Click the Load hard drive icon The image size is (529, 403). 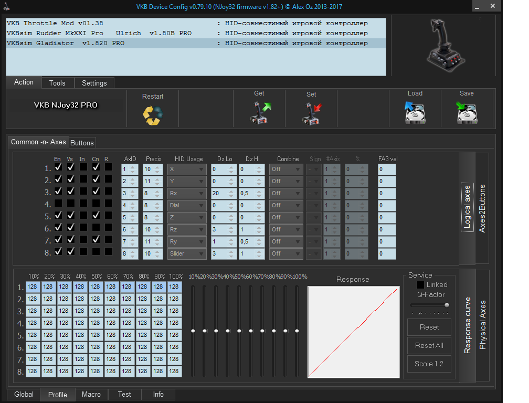tap(415, 113)
